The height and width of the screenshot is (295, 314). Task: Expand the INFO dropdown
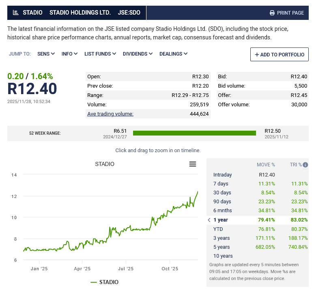click(69, 54)
